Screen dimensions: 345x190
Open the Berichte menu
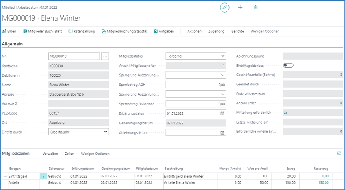click(238, 32)
